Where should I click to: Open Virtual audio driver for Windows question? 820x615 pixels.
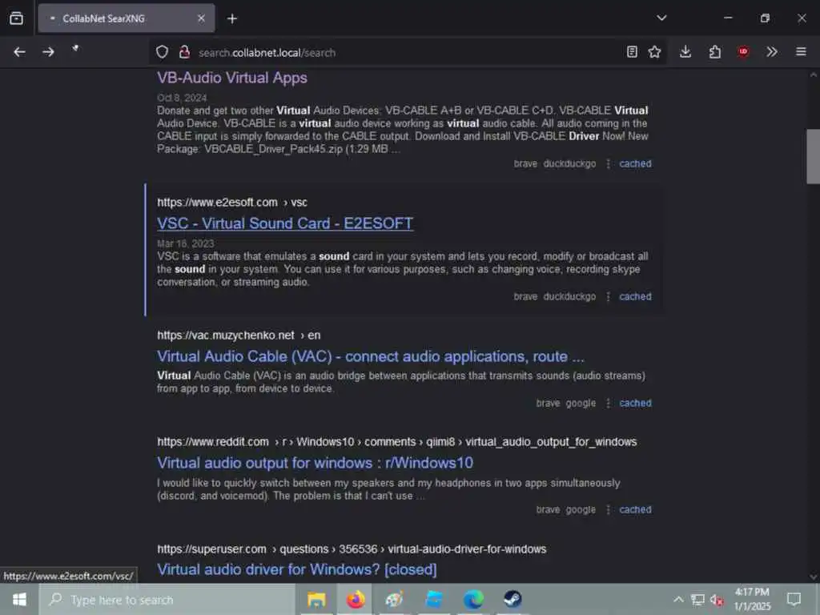[x=296, y=569]
